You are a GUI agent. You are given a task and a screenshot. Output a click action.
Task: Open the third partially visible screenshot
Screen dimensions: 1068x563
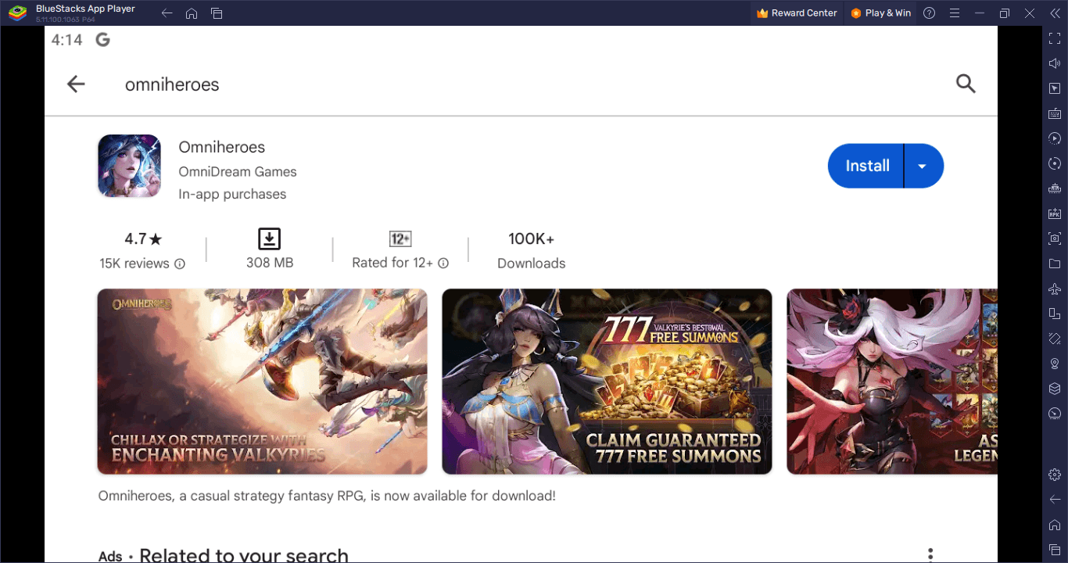pyautogui.click(x=892, y=382)
